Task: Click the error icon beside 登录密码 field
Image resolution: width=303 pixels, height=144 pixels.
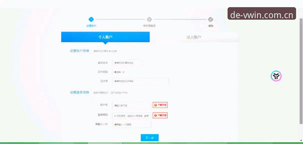Action: (155, 115)
